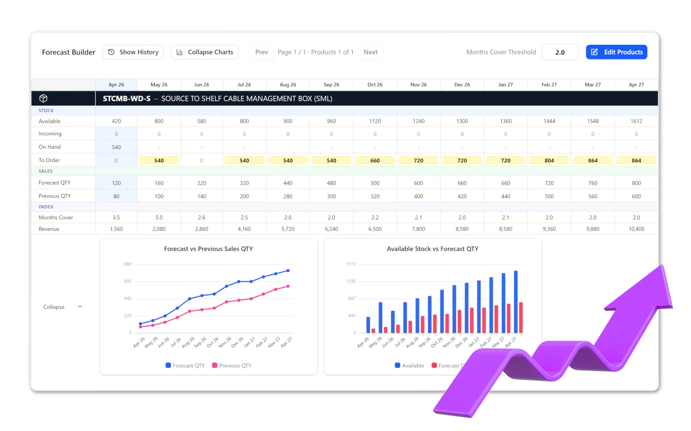Click the To Order cell showing 804
Image resolution: width=691 pixels, height=431 pixels.
tap(549, 160)
